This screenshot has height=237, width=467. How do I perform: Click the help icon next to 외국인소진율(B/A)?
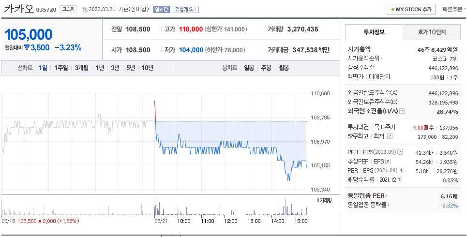pos(402,111)
